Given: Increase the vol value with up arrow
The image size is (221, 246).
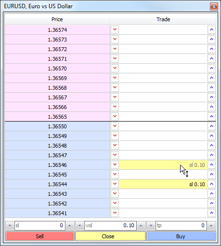Looking at the screenshot, I should 141,226.
